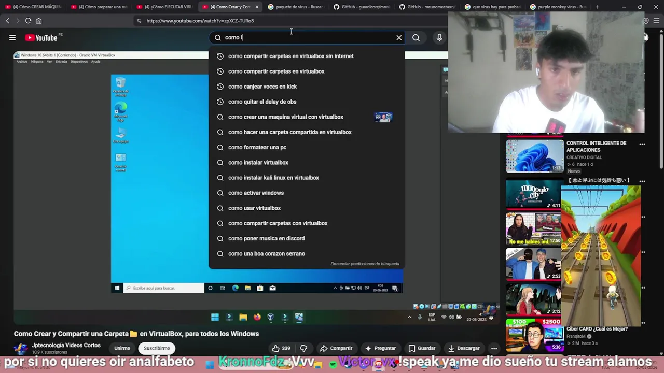The image size is (664, 373).
Task: Select suggestion 'como canjear voces en kick'
Action: tap(307, 87)
